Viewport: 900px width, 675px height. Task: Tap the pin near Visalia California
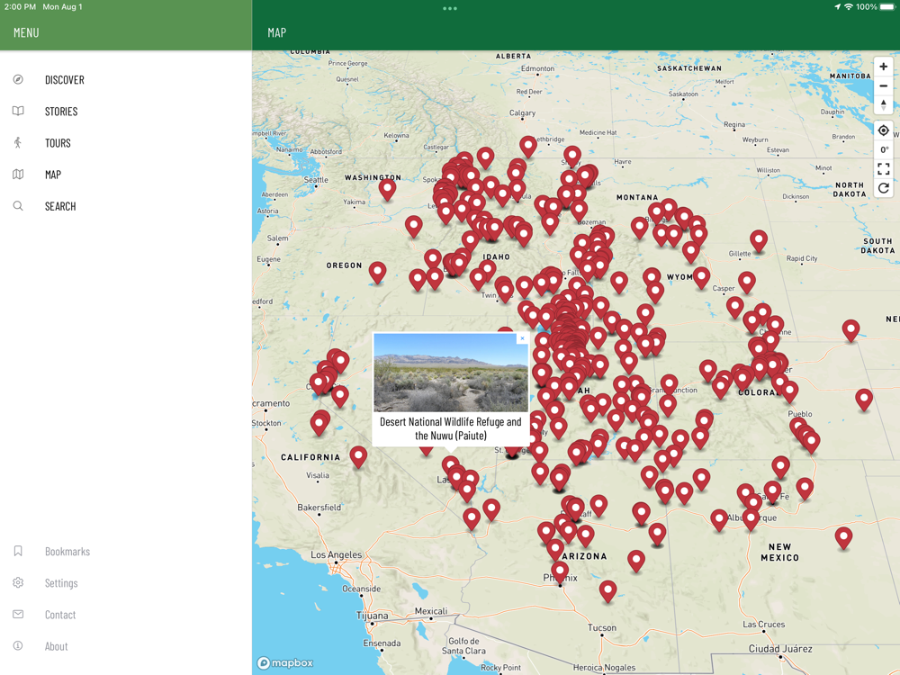point(358,457)
